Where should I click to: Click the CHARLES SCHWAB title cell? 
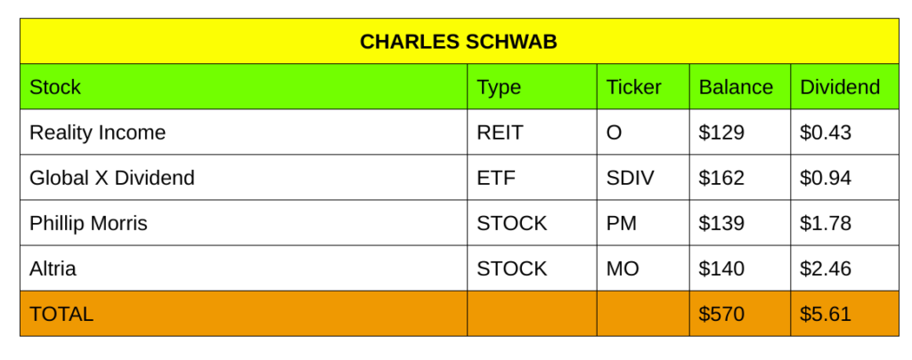[459, 42]
